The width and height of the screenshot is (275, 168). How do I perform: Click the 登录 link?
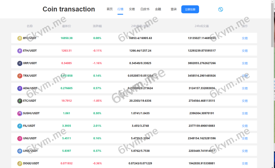(174, 9)
